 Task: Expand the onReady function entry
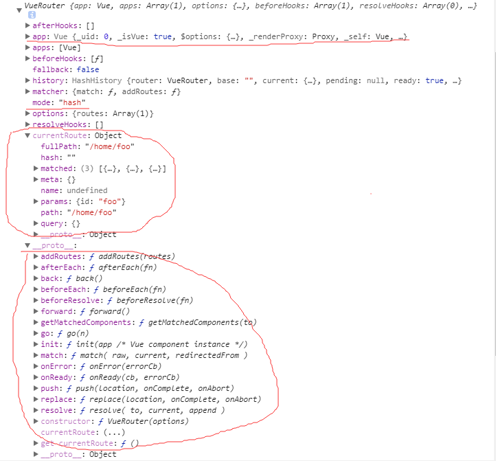tap(36, 377)
